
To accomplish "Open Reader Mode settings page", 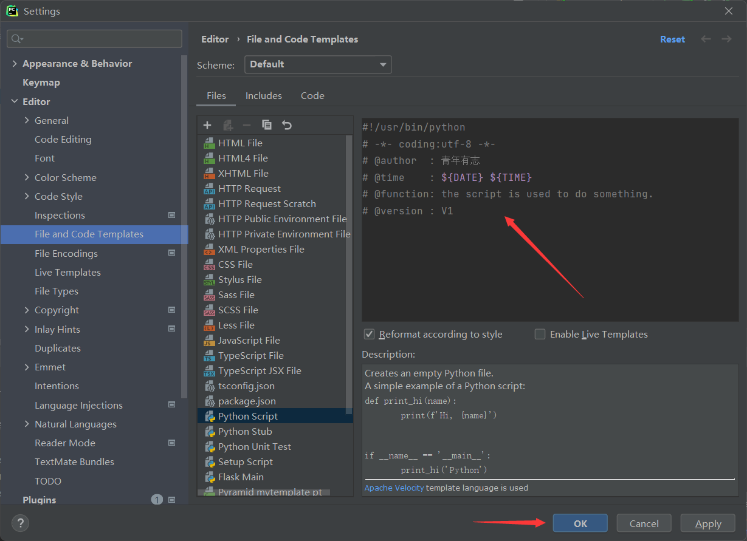I will 65,443.
